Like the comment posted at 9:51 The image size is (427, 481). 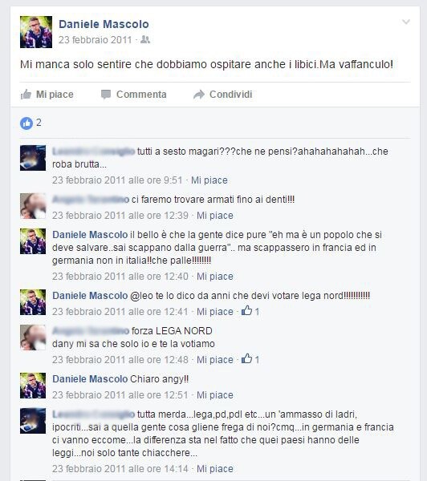pyautogui.click(x=209, y=180)
